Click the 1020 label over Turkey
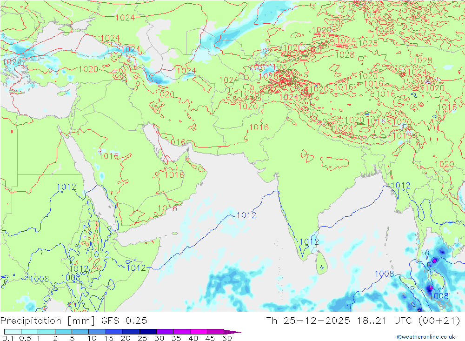 point(88,69)
